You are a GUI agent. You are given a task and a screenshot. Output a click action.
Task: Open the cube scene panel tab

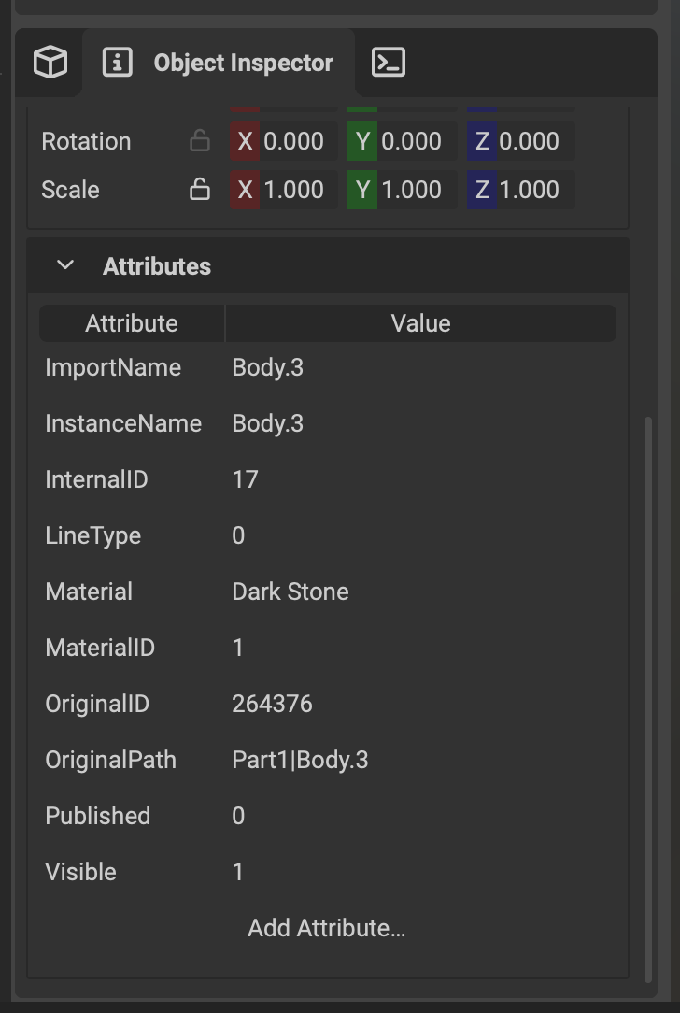pyautogui.click(x=50, y=63)
